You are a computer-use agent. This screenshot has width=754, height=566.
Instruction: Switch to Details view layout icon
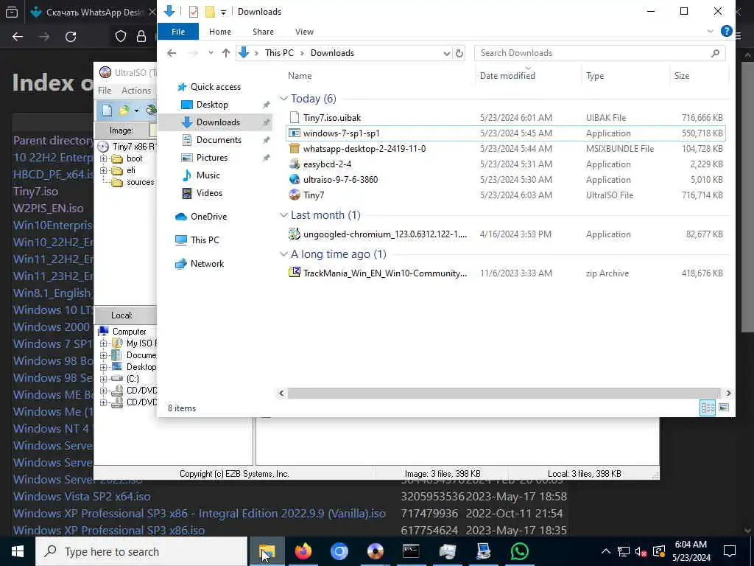(x=708, y=408)
